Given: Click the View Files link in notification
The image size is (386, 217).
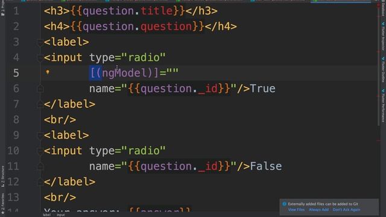Looking at the screenshot, I should 296,210.
